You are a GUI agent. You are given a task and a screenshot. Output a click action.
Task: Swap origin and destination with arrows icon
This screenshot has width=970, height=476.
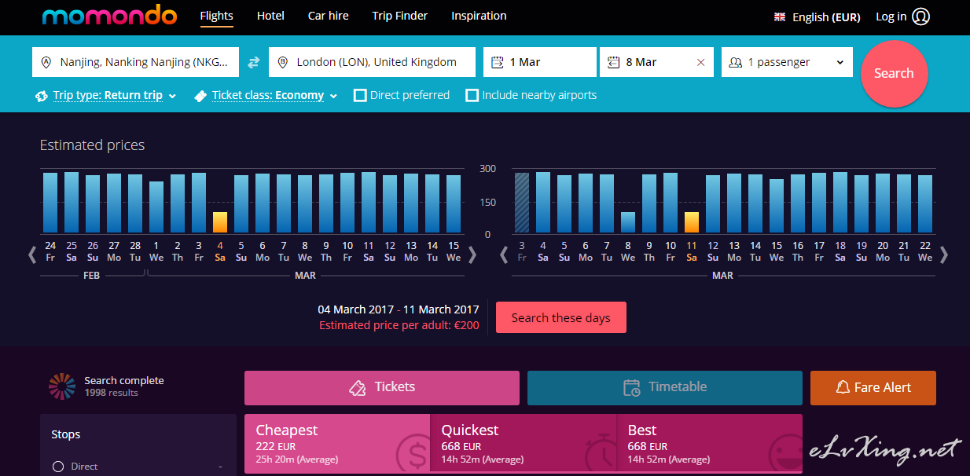point(254,62)
